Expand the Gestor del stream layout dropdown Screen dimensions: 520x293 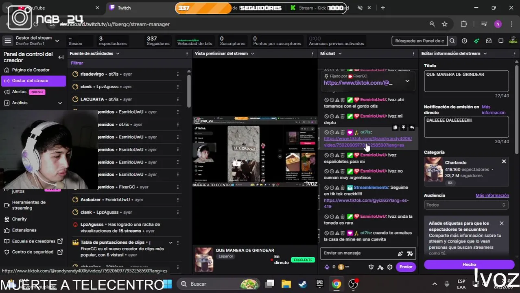pyautogui.click(x=57, y=41)
